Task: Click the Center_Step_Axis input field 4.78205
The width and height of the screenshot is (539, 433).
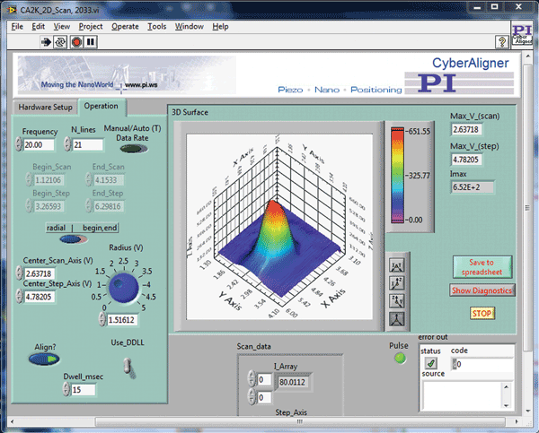Action: tap(40, 297)
